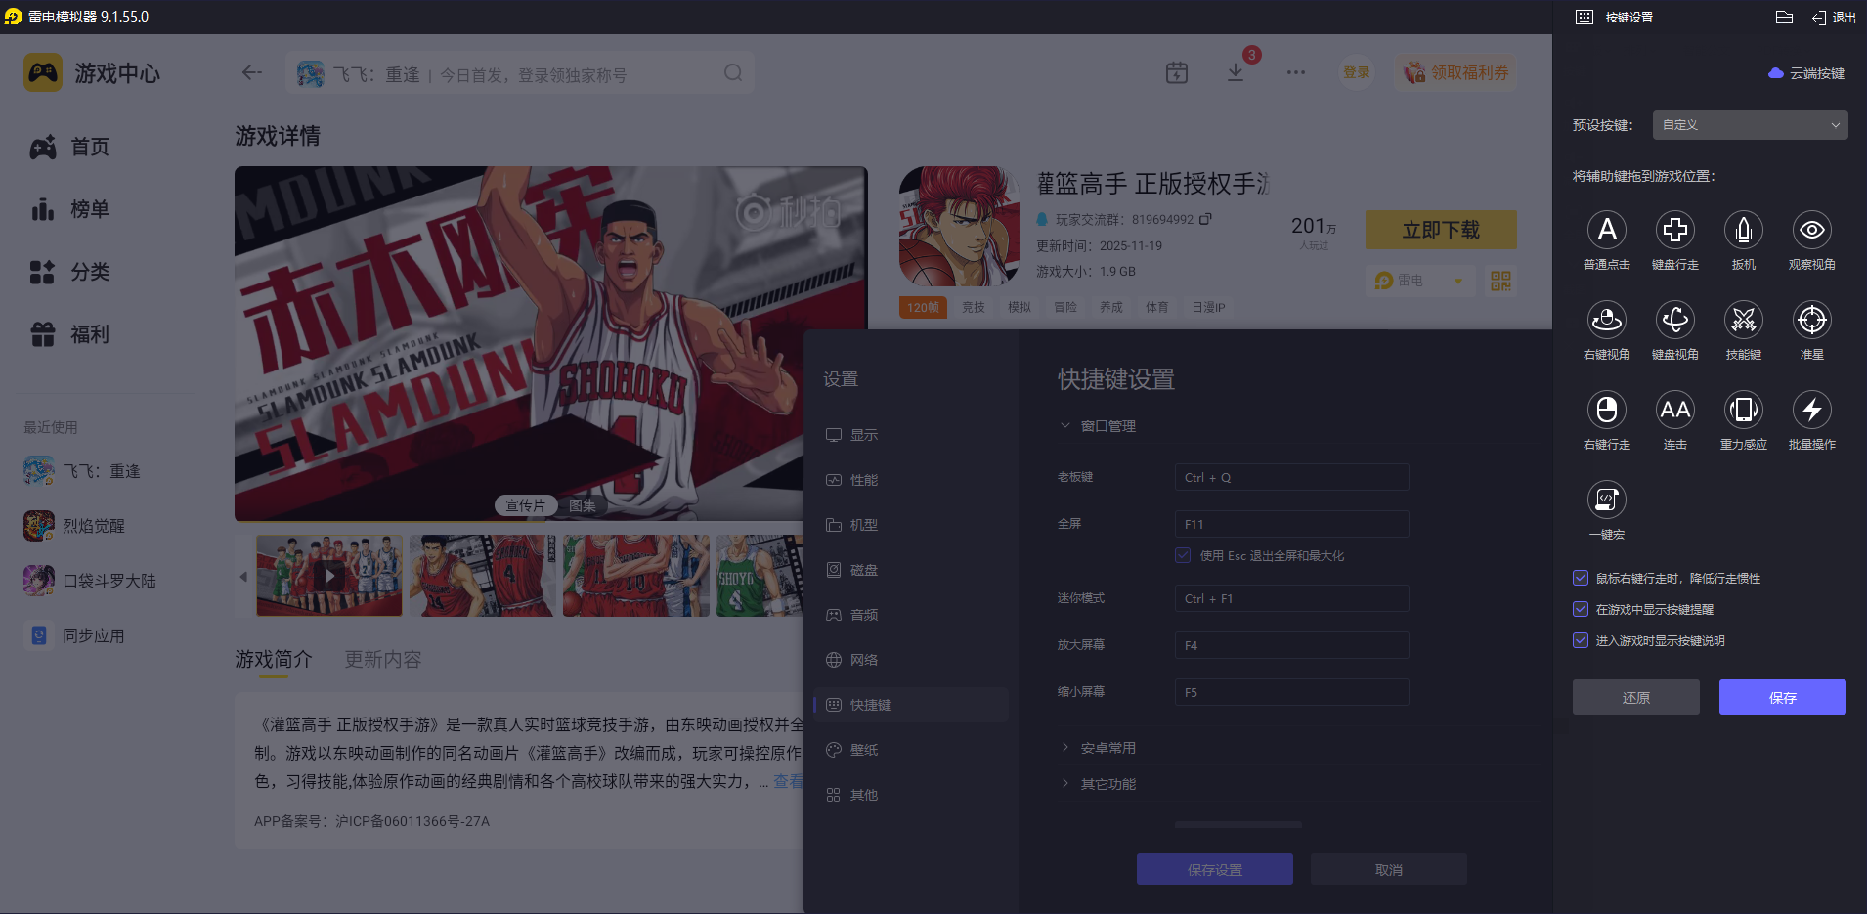Pick the 重力感应 gravity sensor icon
This screenshot has height=914, width=1867.
pyautogui.click(x=1744, y=411)
